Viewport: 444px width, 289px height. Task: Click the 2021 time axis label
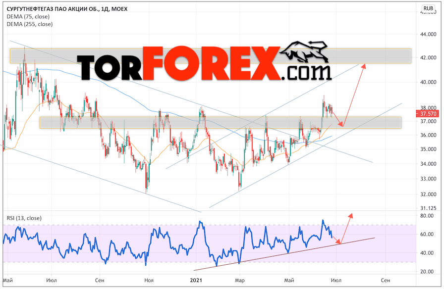[196, 280]
